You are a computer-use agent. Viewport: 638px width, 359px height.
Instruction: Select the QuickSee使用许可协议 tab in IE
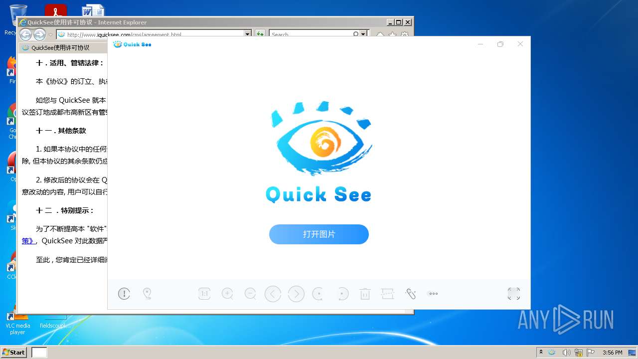click(63, 48)
